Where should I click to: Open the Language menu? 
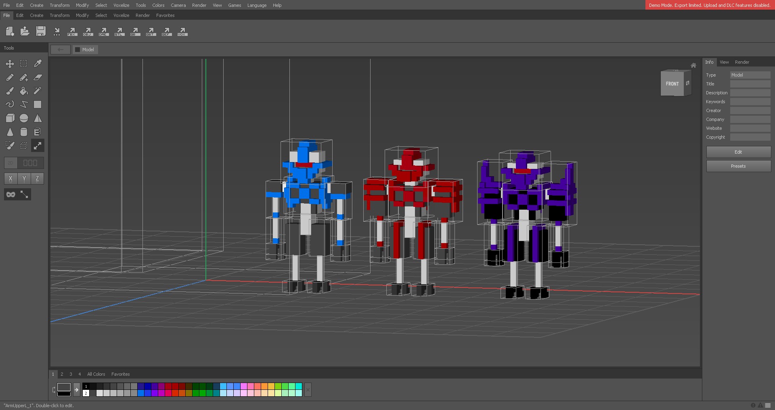point(257,5)
